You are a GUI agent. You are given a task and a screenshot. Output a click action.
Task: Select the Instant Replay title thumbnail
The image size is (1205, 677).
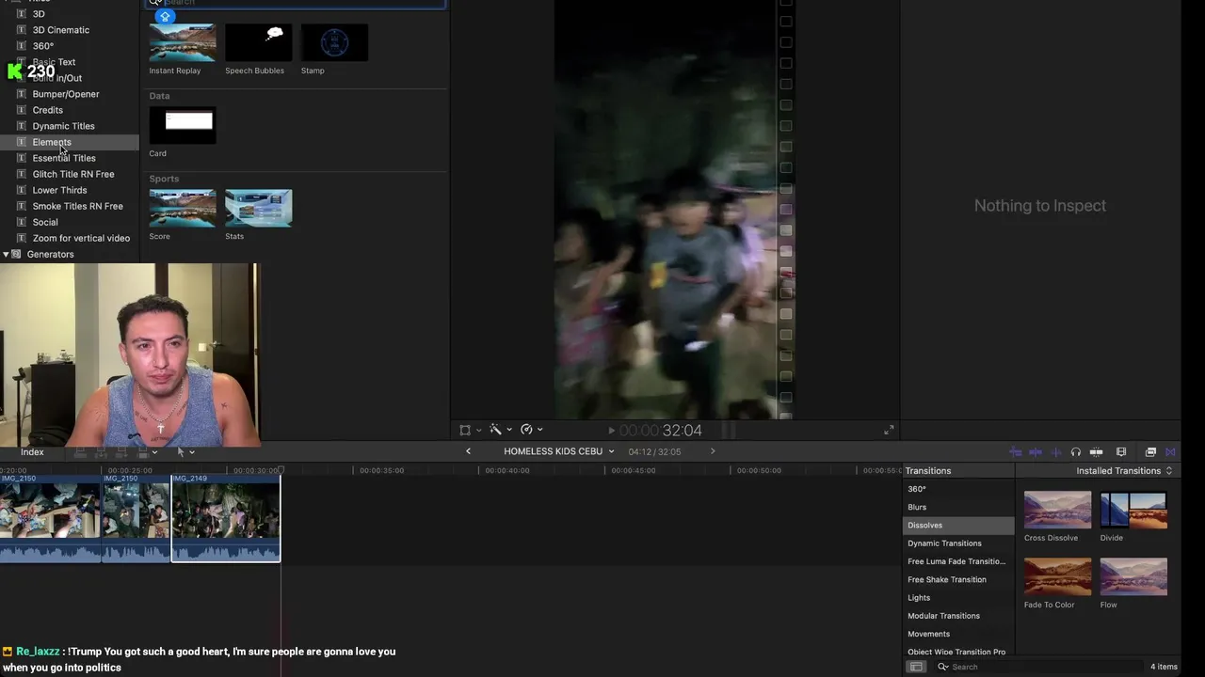tap(183, 43)
